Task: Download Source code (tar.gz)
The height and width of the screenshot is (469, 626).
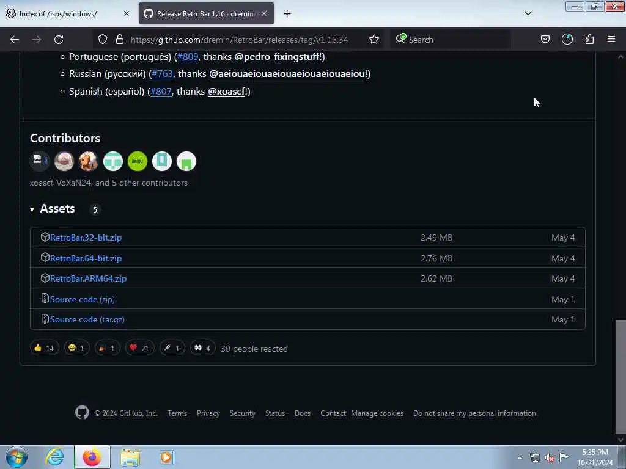Action: 87,320
